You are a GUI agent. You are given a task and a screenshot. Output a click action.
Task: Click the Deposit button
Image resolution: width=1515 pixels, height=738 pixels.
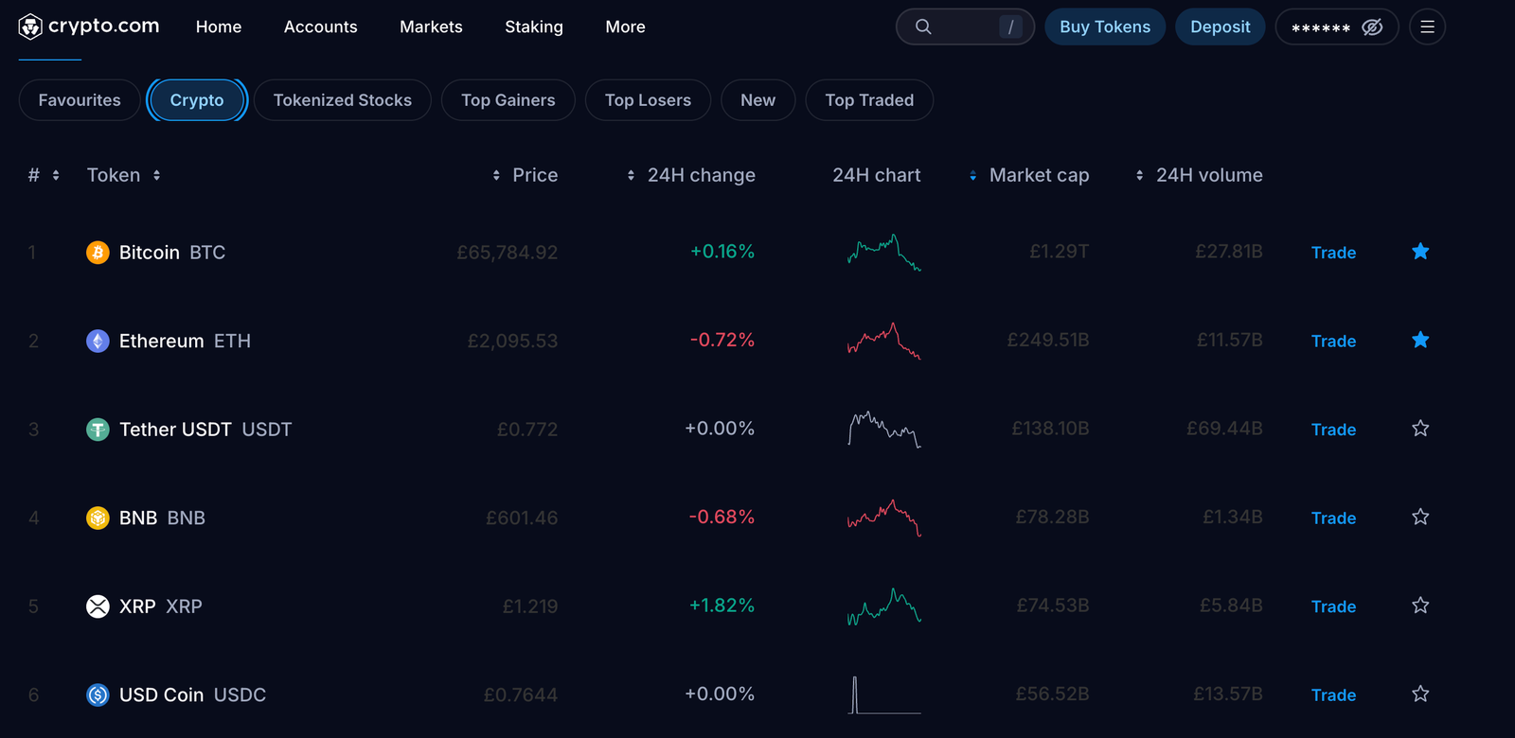point(1221,26)
